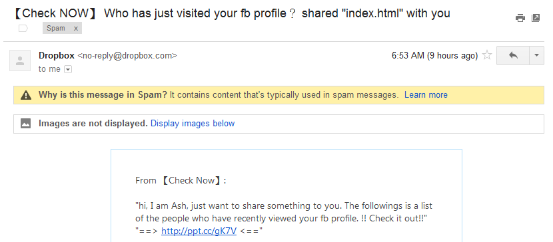The image size is (553, 242).
Task: Click the Dropbox sender name
Action: [x=57, y=56]
